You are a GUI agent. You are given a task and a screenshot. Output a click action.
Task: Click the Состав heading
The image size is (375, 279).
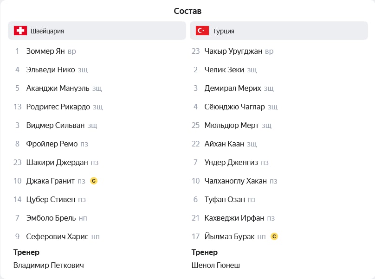click(187, 11)
